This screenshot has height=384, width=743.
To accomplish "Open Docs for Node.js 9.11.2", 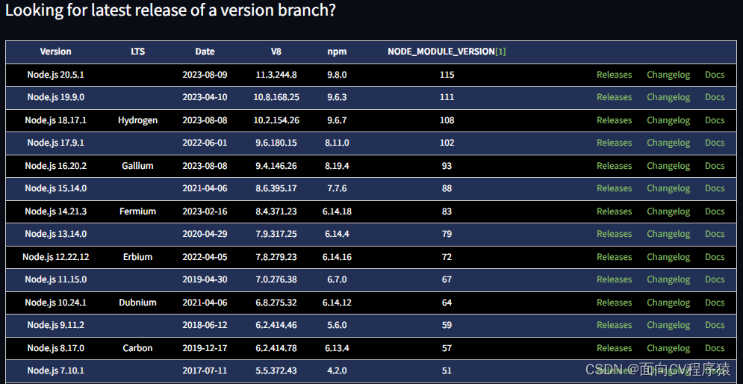I will point(715,325).
